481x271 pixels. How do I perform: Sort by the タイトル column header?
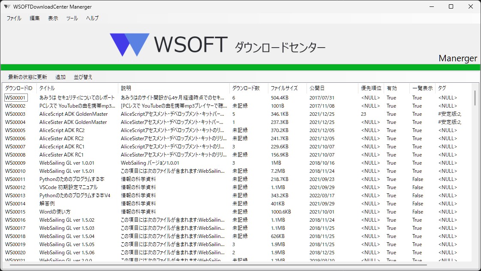[x=47, y=88]
